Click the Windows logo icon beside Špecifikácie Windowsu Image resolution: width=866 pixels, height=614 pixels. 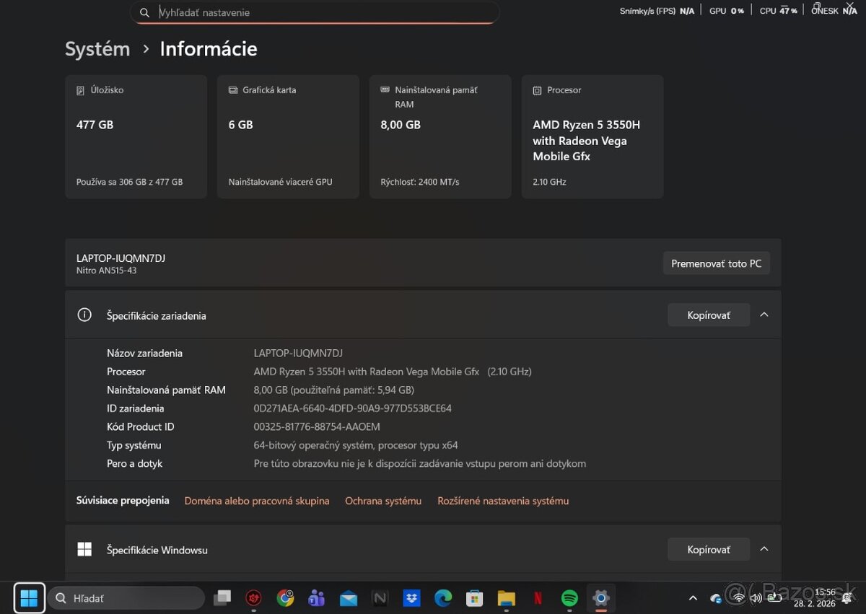click(84, 549)
